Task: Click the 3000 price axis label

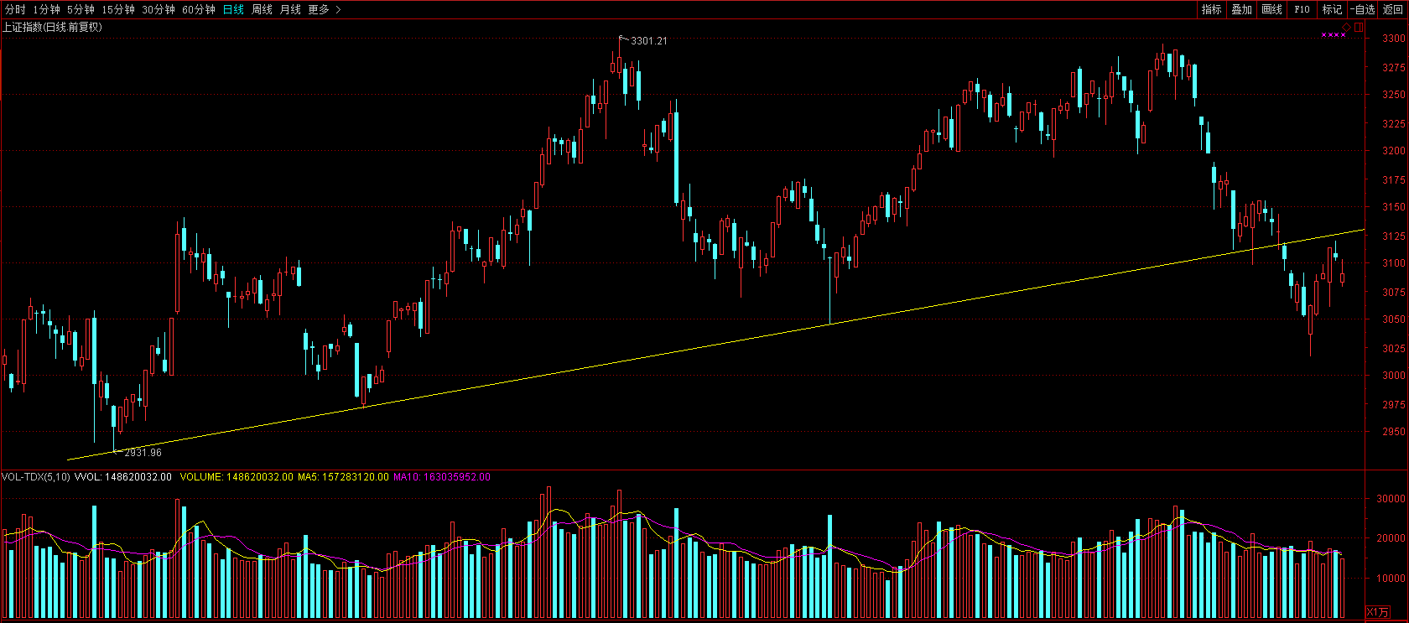Action: point(1394,376)
